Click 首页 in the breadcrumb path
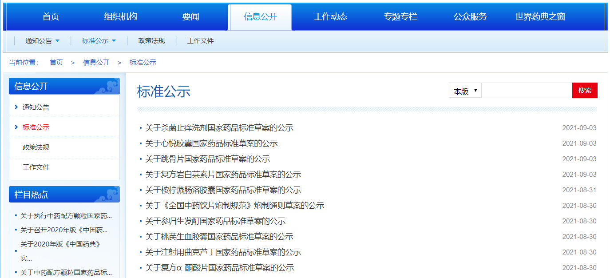Viewport: 610px width, 278px height. coord(56,63)
